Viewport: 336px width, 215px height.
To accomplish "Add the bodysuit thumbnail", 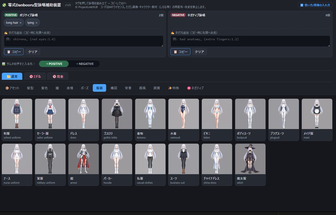I will pyautogui.click(x=250, y=120).
